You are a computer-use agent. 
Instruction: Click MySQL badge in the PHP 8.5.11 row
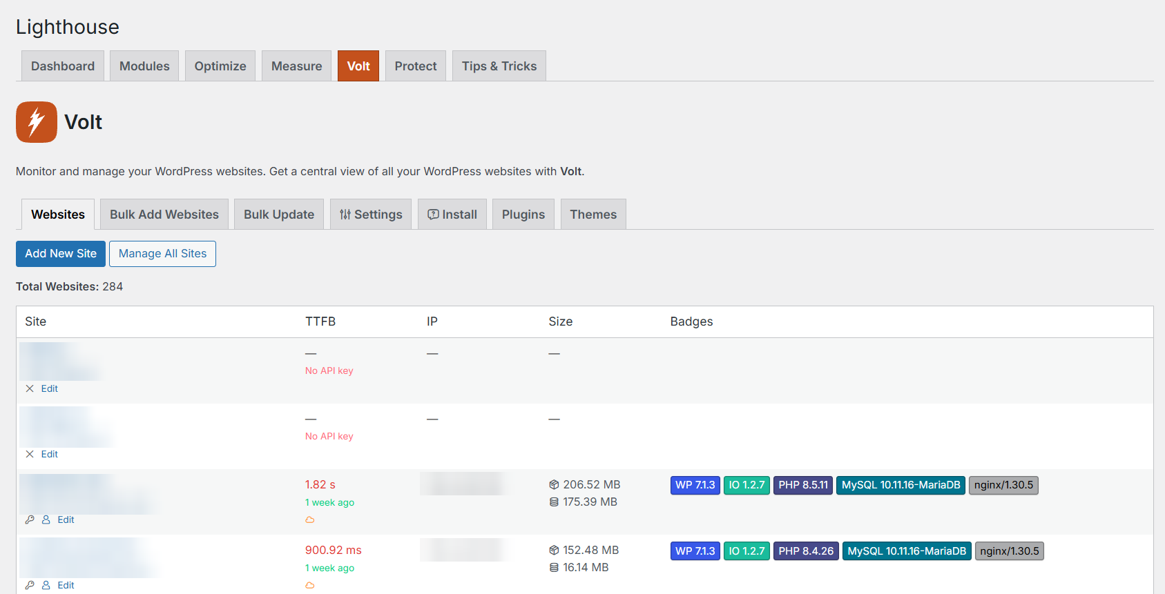(901, 485)
